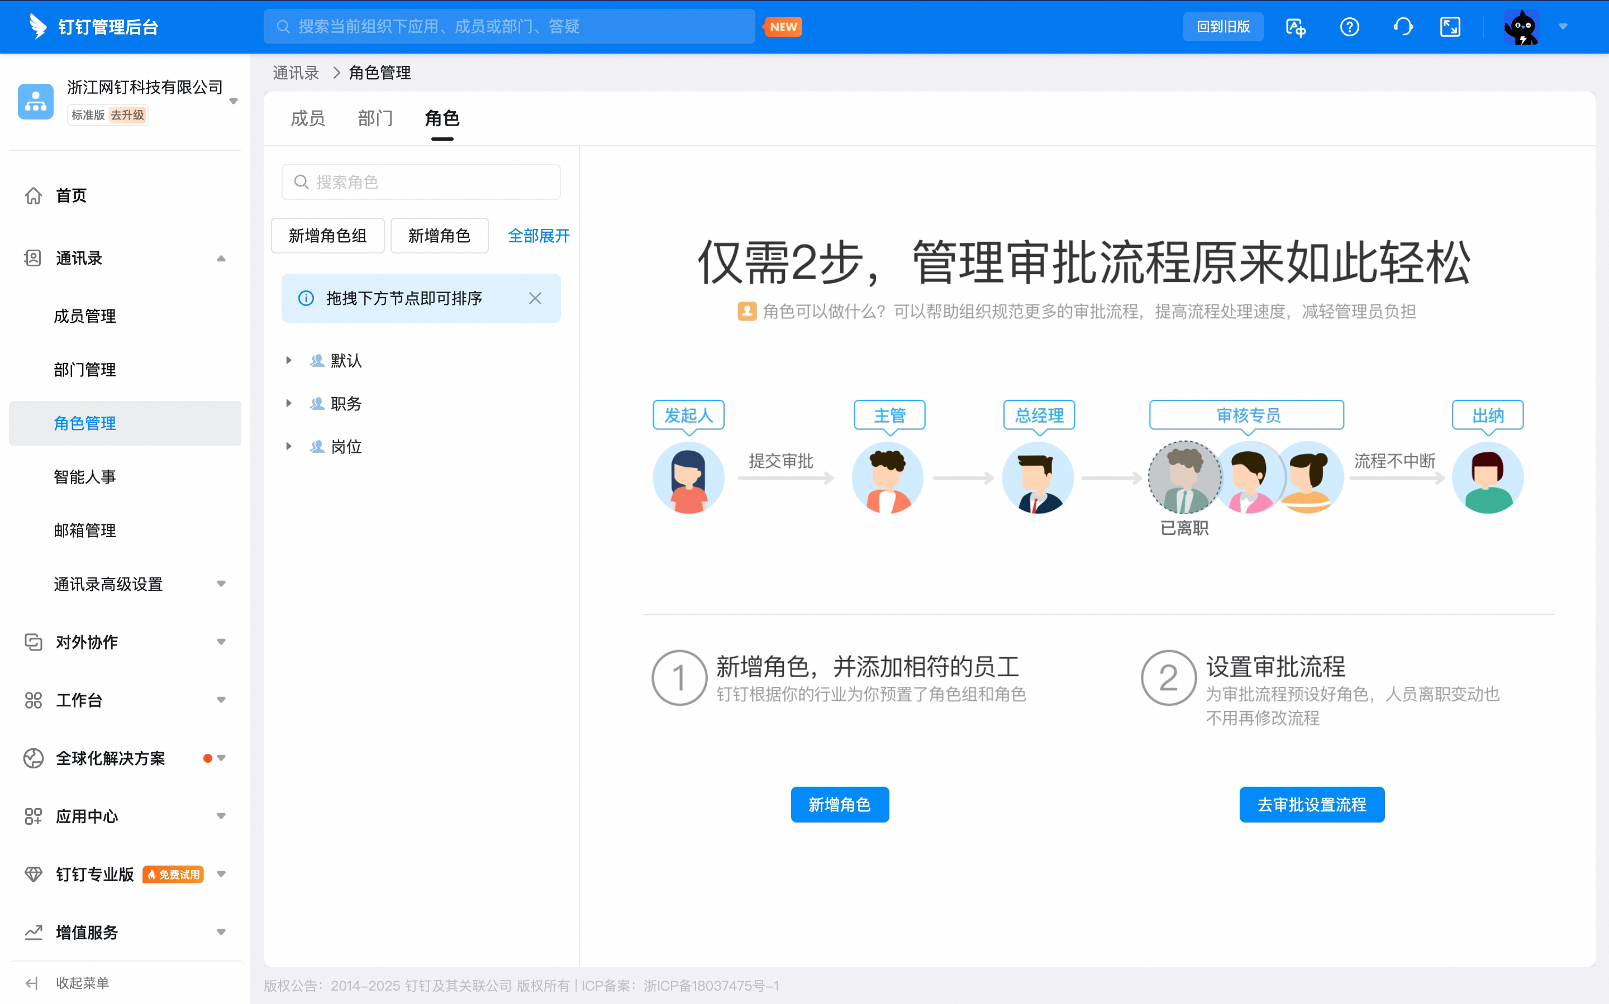
Task: Click the customer service headset icon
Action: click(x=1402, y=27)
